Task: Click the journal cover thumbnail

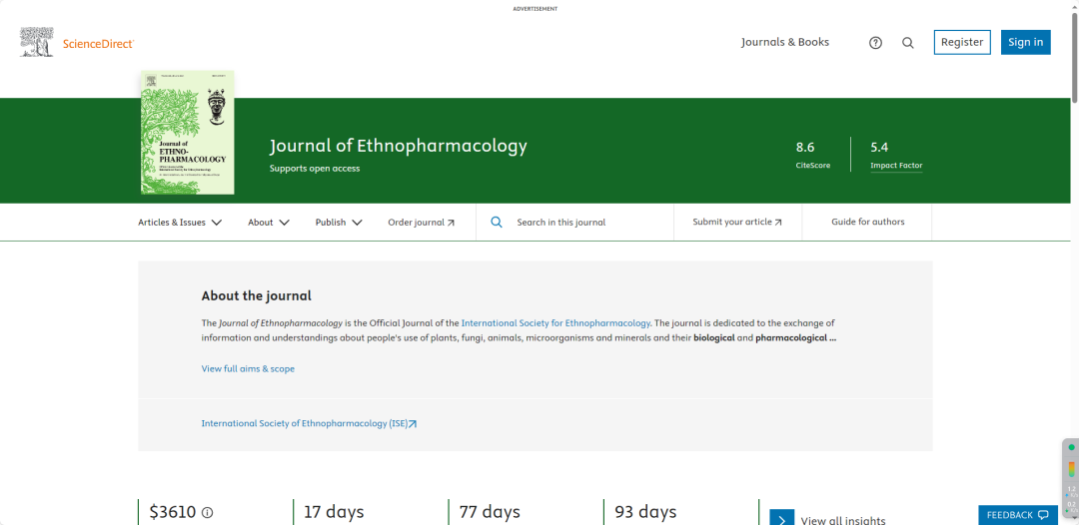Action: coord(187,132)
